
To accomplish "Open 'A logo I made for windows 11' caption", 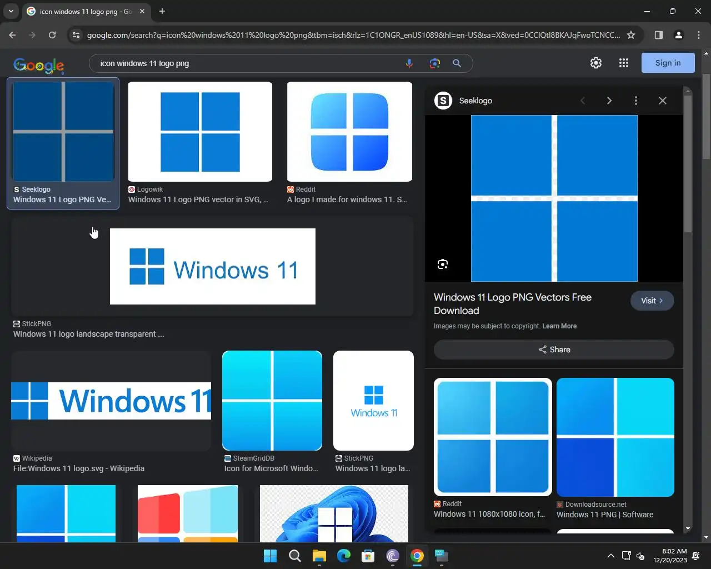I will tap(347, 199).
